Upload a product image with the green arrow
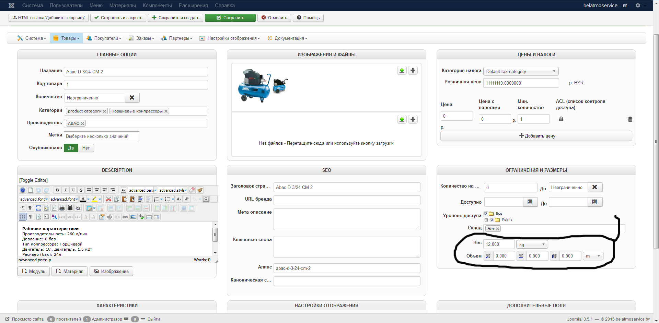This screenshot has height=323, width=659. pyautogui.click(x=402, y=71)
